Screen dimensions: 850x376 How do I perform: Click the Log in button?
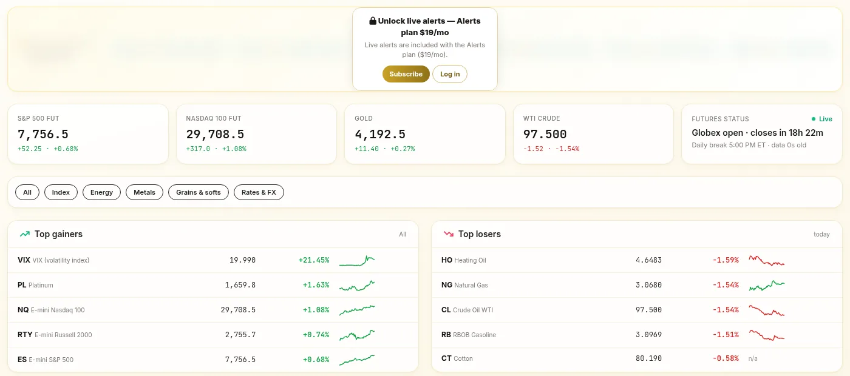(x=450, y=74)
